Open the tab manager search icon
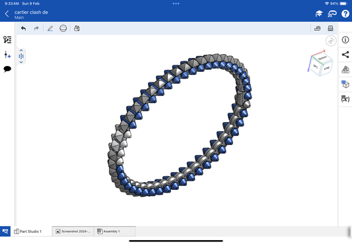Screen dimensions: 352x244 (5, 231)
